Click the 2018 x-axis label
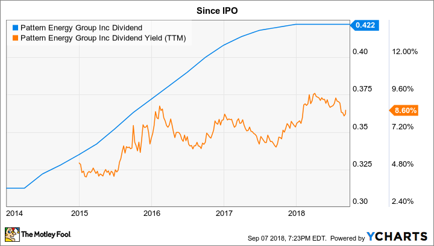 [297, 213]
